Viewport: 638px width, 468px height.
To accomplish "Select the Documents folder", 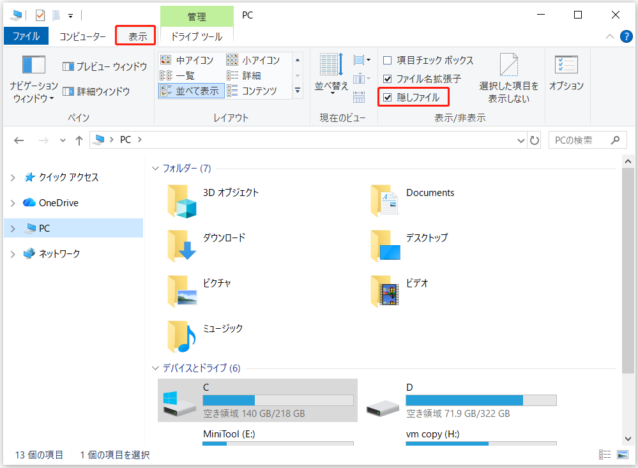I will (413, 201).
